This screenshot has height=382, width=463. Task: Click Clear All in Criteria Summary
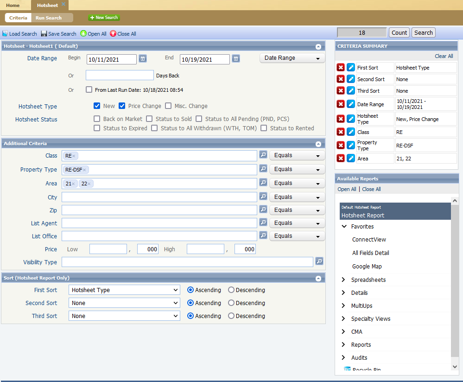[x=444, y=56]
